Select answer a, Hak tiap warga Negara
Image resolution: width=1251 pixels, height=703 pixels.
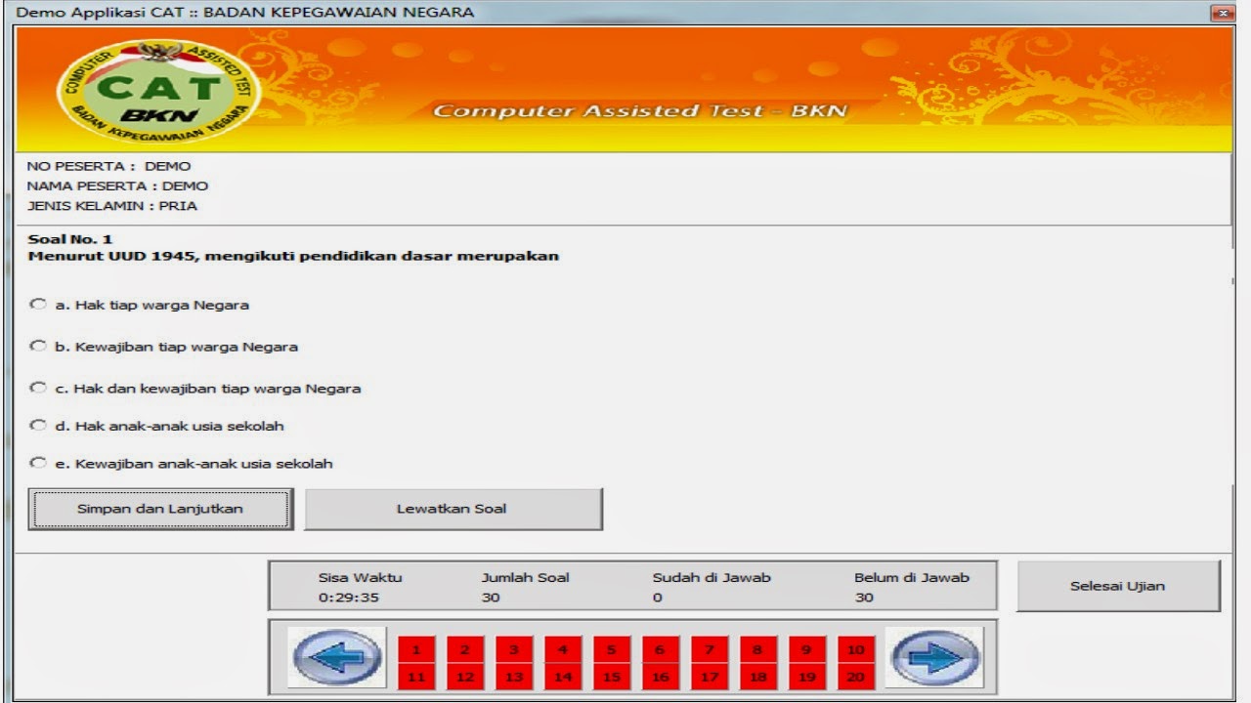(38, 304)
